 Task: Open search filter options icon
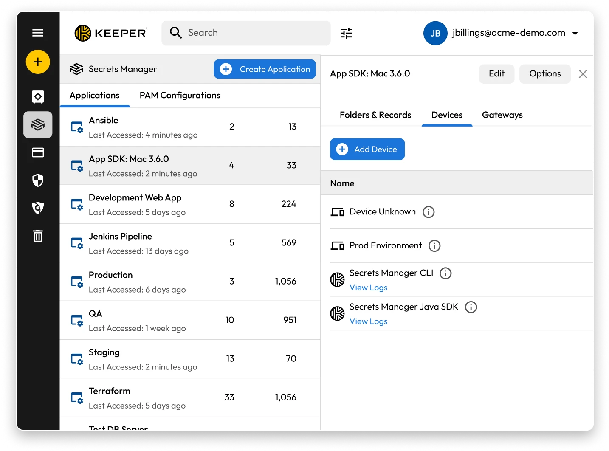click(x=347, y=33)
